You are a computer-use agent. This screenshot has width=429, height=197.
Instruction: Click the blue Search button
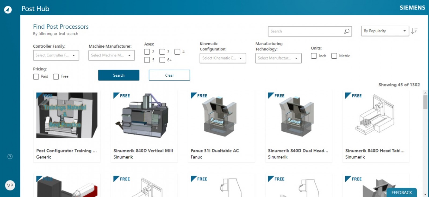click(119, 75)
